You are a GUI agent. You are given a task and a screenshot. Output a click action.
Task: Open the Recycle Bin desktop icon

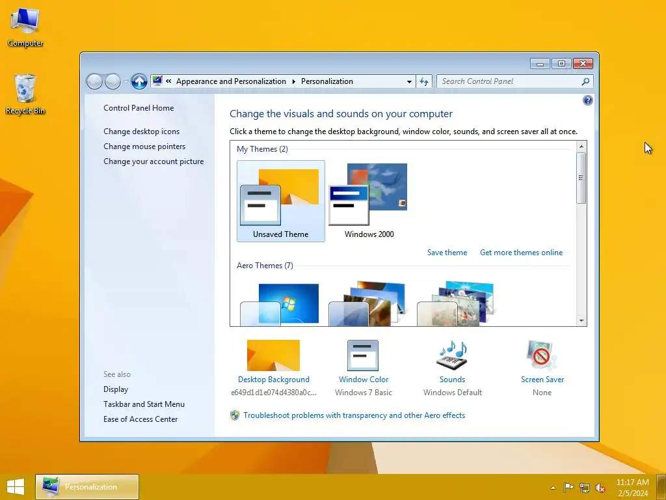pos(25,94)
